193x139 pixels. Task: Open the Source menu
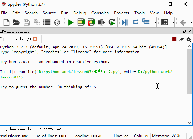(49, 13)
